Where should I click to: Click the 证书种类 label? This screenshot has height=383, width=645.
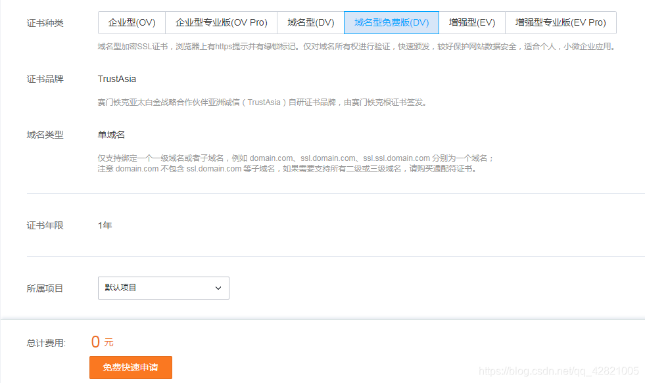point(45,23)
